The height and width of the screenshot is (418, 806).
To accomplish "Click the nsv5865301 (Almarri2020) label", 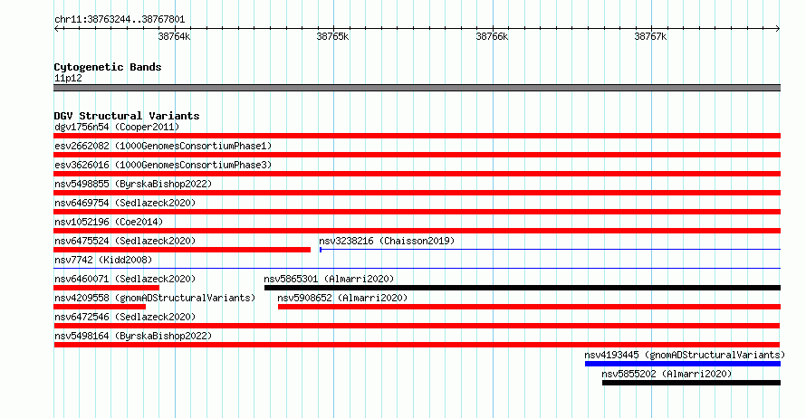I will click(329, 279).
